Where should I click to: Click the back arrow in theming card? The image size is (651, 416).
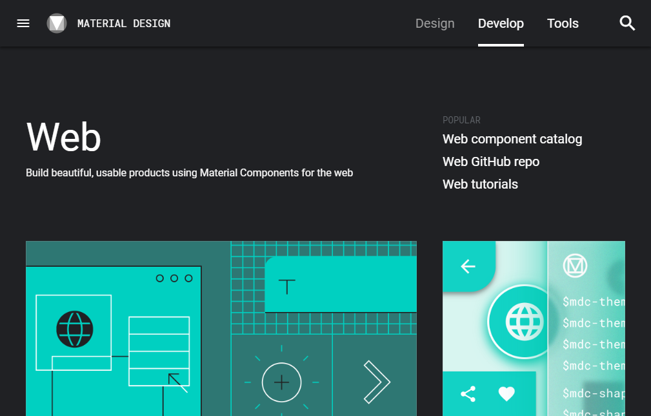coord(468,266)
